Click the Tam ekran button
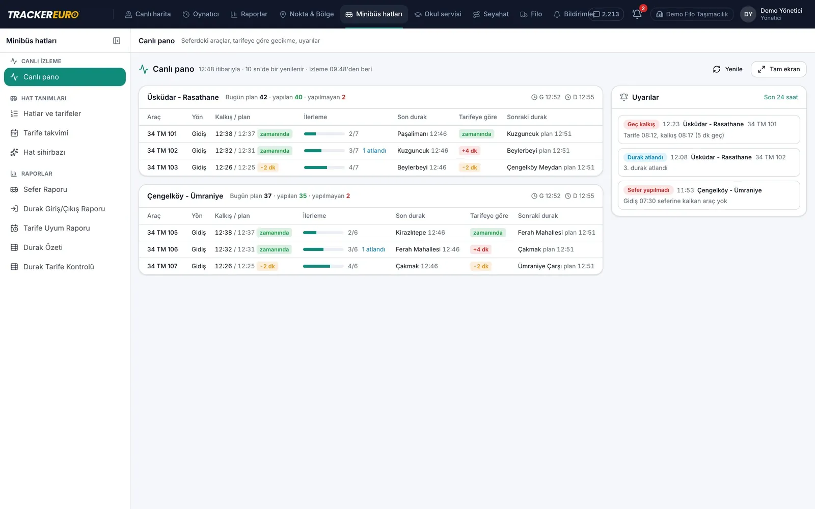The width and height of the screenshot is (815, 509). (x=778, y=69)
